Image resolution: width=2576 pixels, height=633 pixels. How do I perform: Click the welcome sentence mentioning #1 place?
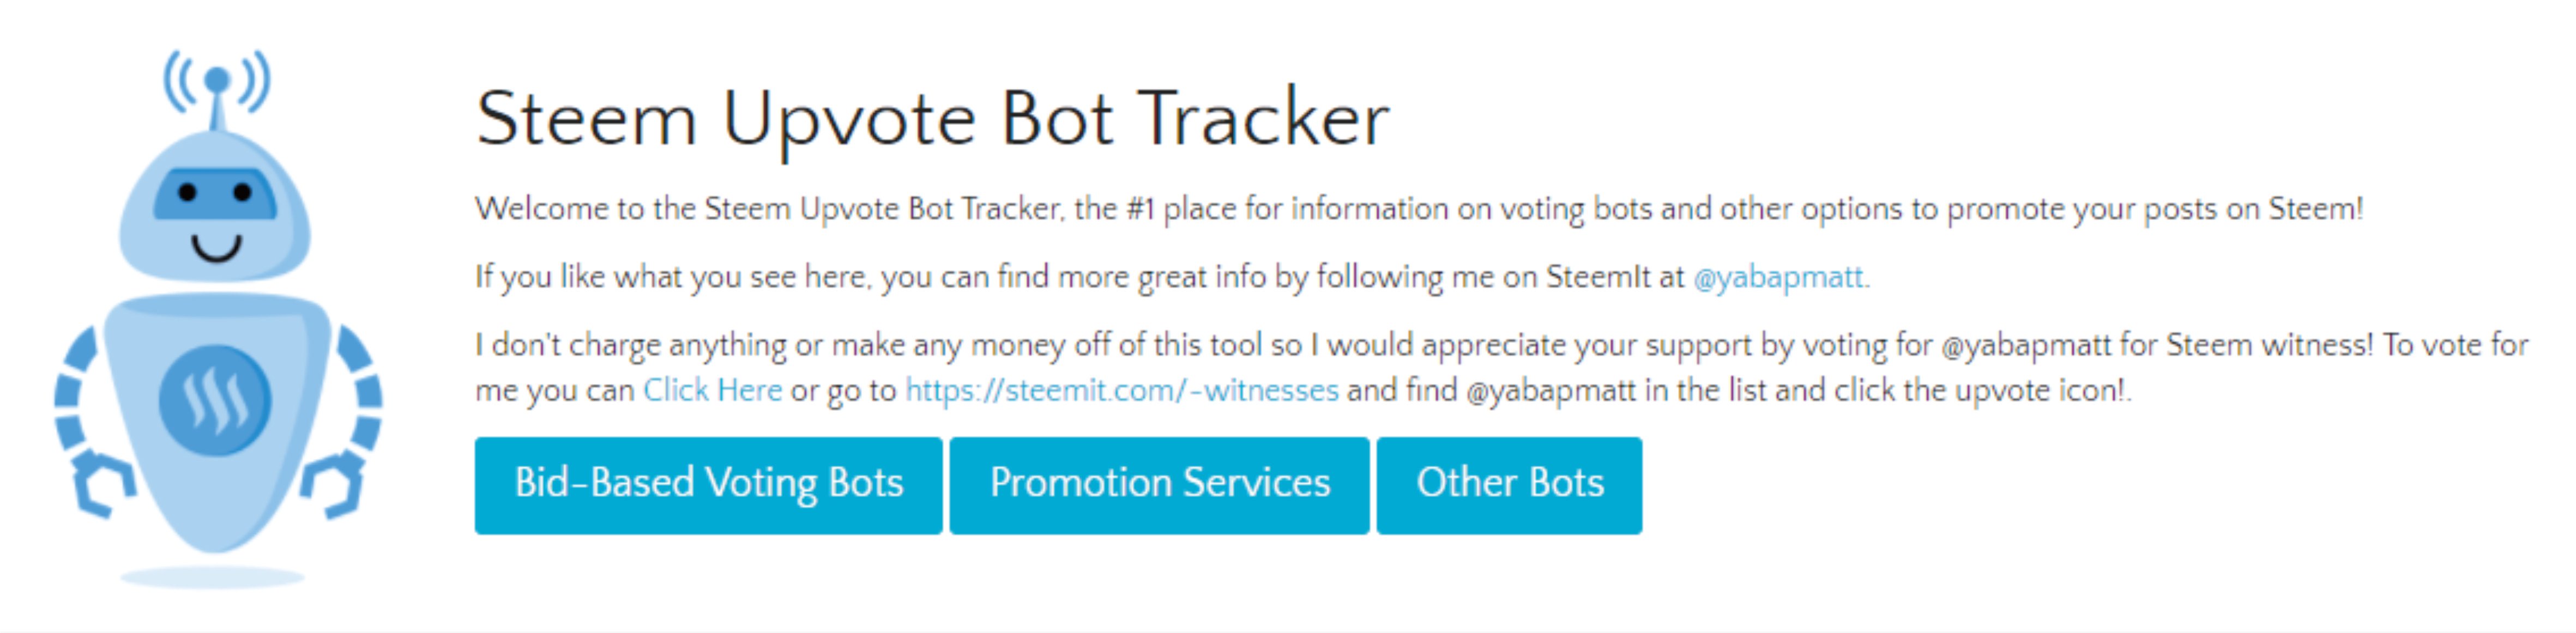point(1418,209)
